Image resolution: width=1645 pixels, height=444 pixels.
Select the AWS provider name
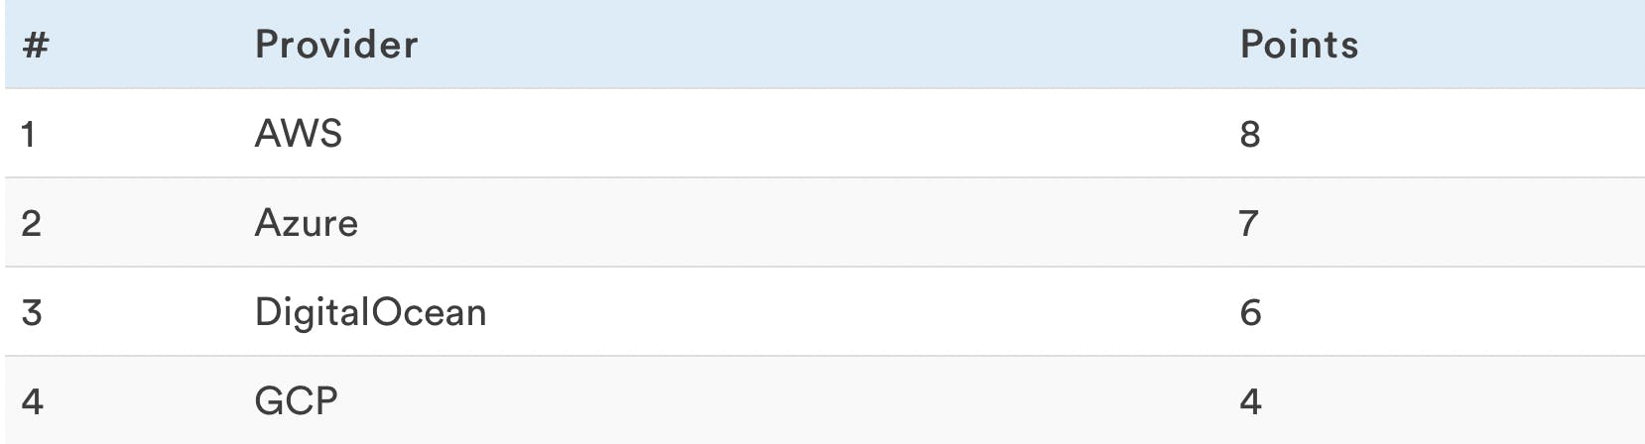pos(299,134)
